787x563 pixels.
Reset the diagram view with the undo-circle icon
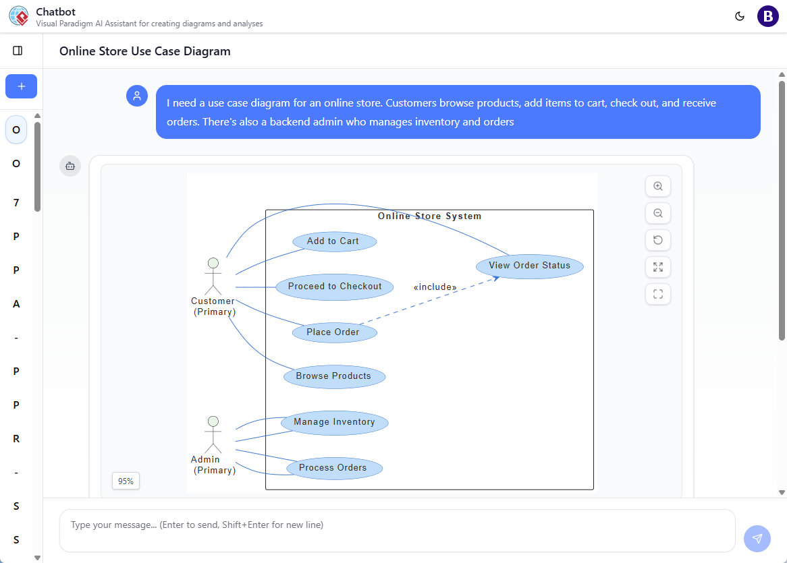tap(657, 240)
